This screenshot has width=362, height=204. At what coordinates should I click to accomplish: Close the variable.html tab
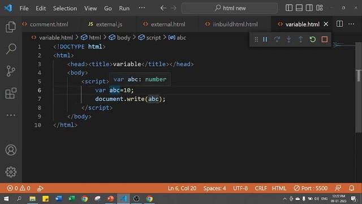click(x=326, y=24)
